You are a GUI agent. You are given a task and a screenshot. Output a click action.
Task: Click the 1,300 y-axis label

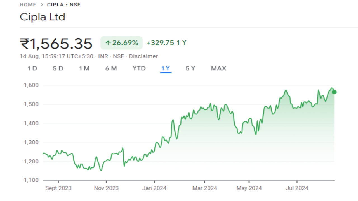31,142
